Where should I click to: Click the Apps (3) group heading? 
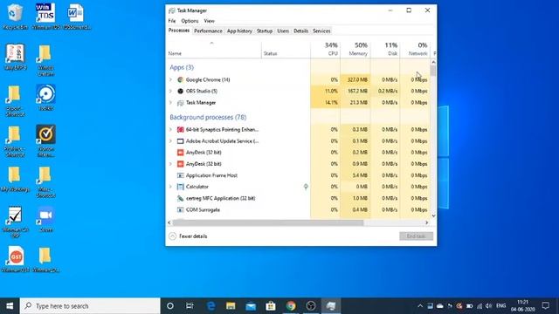pos(182,67)
